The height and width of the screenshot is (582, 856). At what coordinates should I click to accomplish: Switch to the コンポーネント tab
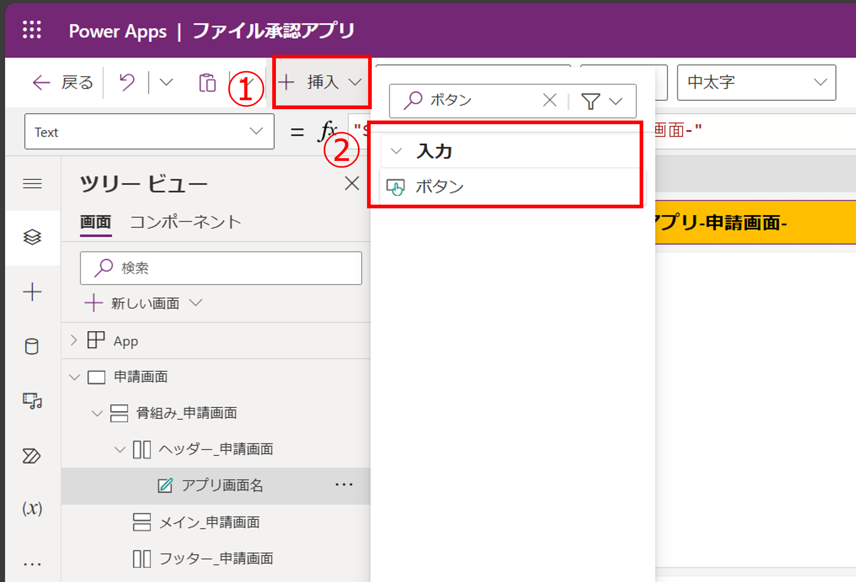tap(186, 223)
